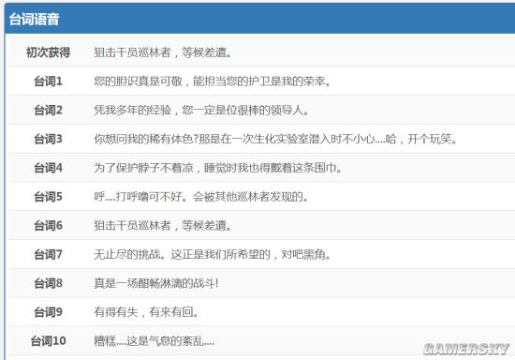Select the line 凭我多年的经验
This screenshot has height=360, width=515.
click(x=201, y=110)
